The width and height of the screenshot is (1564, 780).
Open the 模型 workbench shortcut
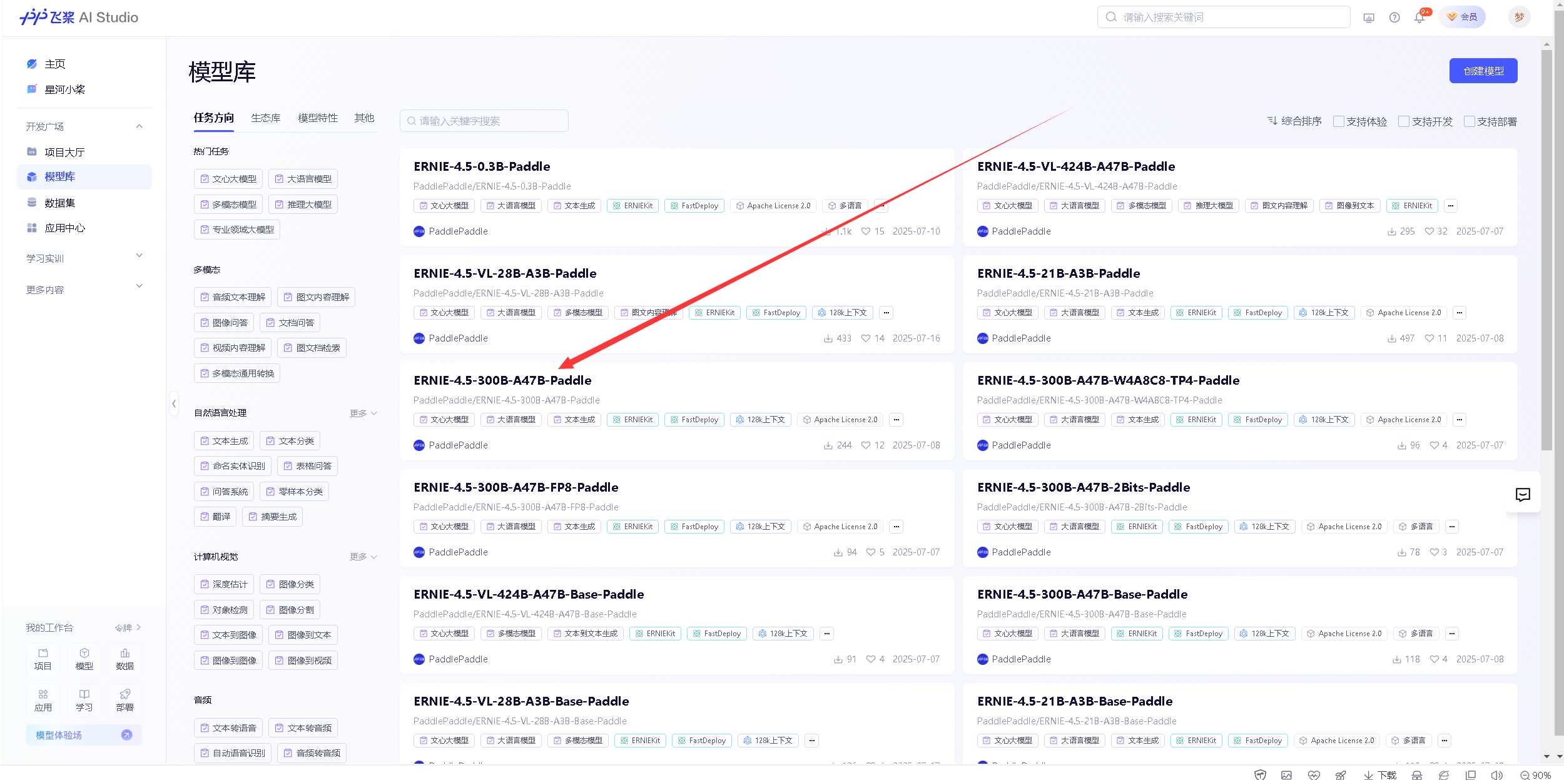click(84, 659)
